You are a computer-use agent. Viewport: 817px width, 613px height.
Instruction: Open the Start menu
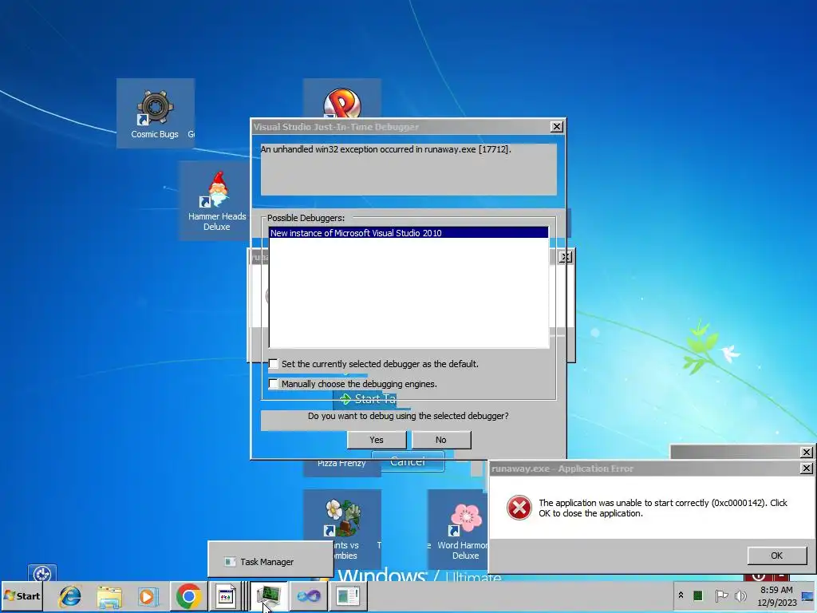tap(22, 595)
